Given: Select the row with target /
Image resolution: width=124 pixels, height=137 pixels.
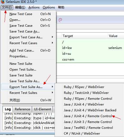Looking at the screenshot, I should [90, 42].
